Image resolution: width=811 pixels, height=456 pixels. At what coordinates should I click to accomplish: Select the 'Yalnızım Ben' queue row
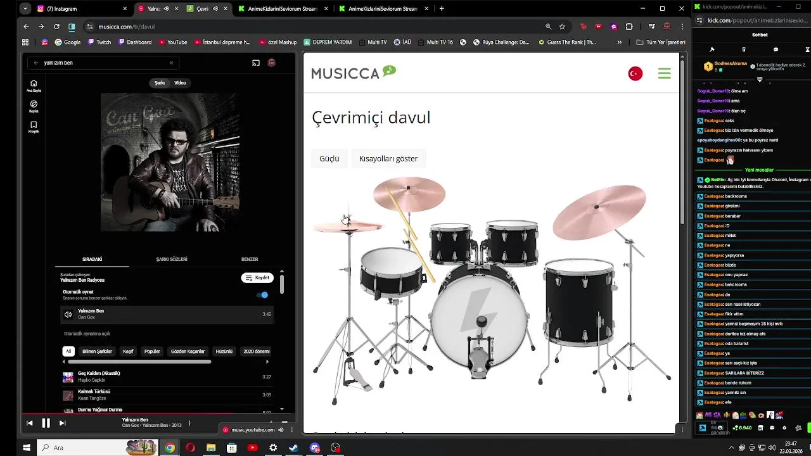click(x=168, y=314)
